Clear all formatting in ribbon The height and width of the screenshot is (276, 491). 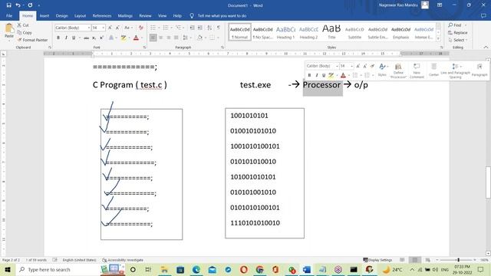pyautogui.click(x=141, y=28)
